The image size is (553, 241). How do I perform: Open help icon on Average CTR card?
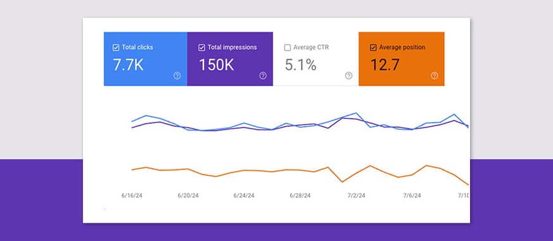(x=348, y=75)
